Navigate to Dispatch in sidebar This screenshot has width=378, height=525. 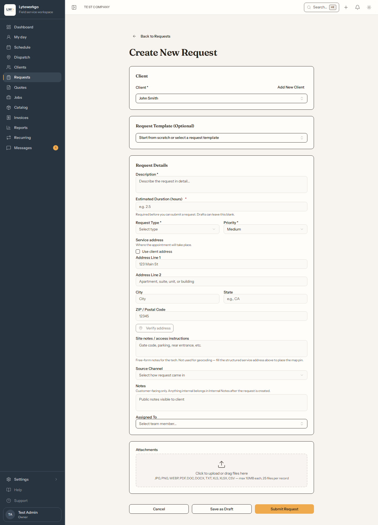click(x=32, y=57)
